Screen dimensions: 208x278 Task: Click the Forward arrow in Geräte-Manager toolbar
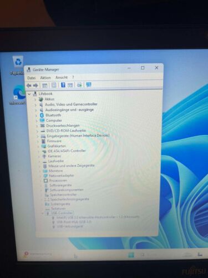35,86
